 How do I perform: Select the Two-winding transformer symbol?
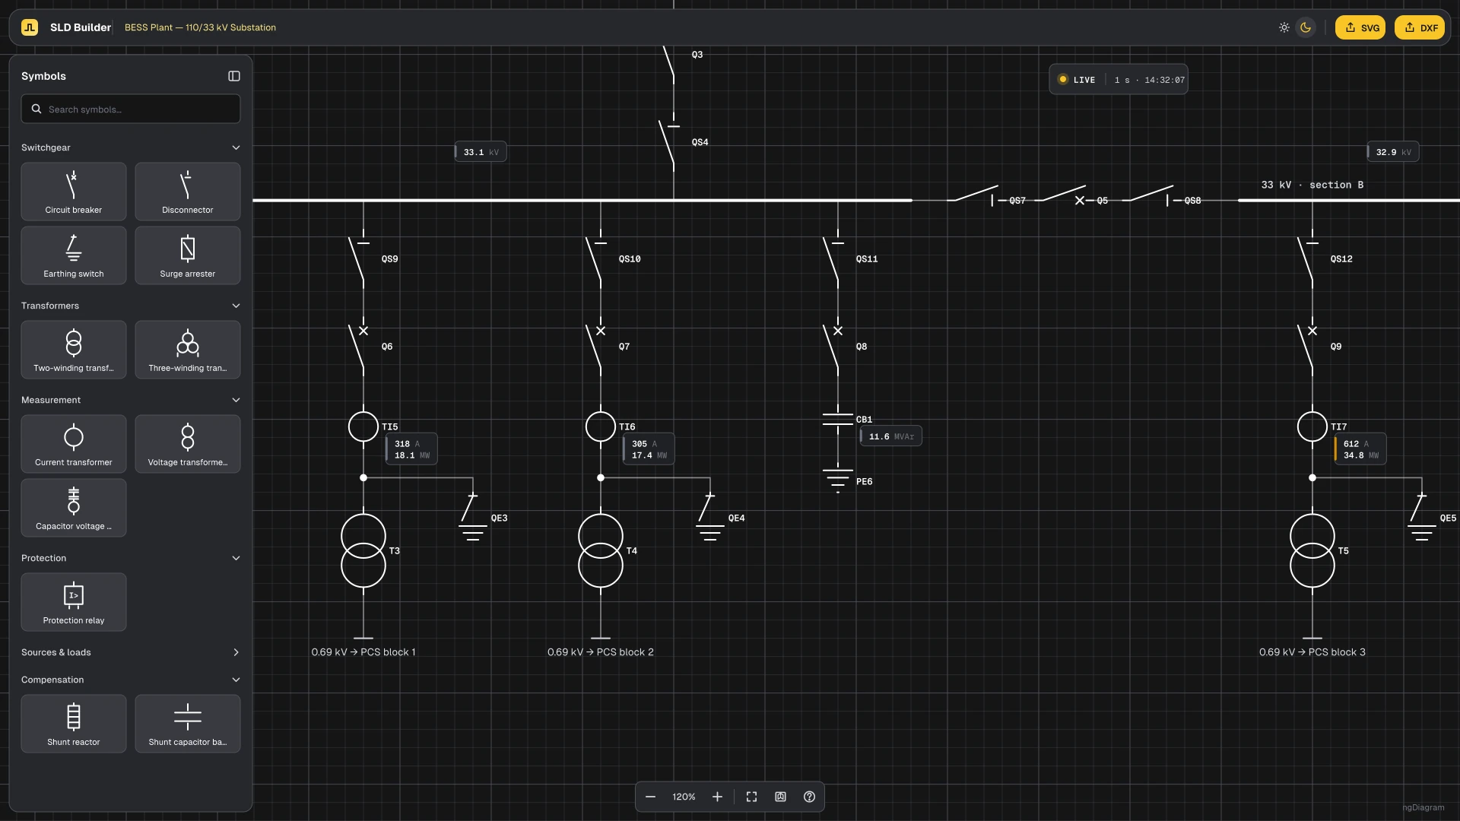(74, 350)
